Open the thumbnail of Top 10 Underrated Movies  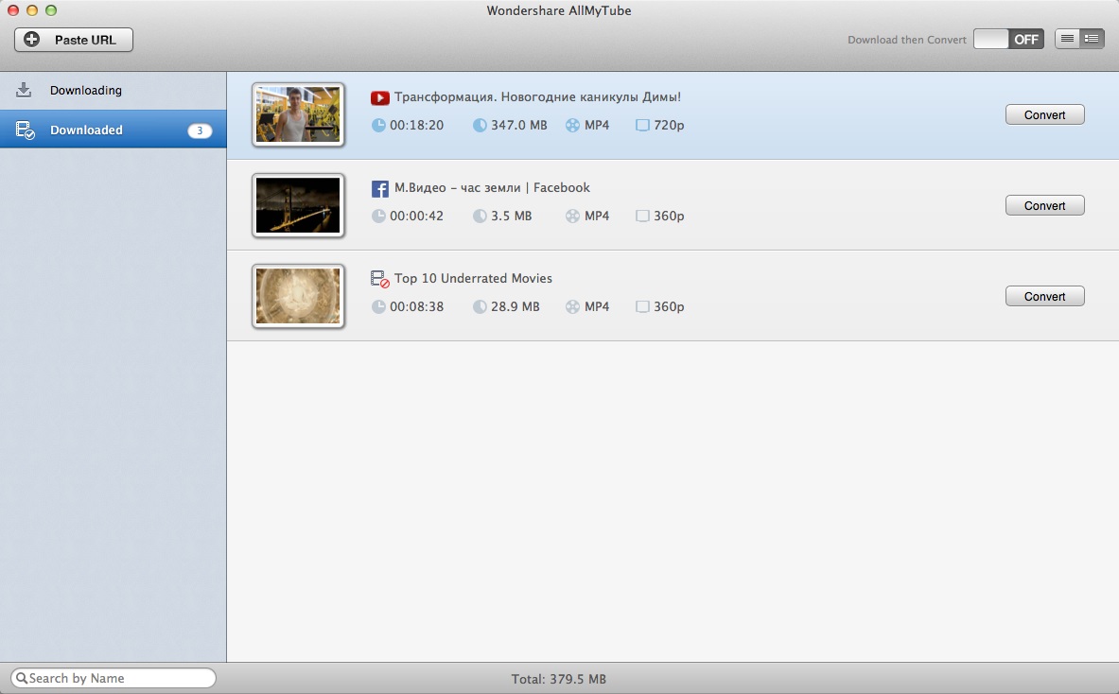click(298, 296)
